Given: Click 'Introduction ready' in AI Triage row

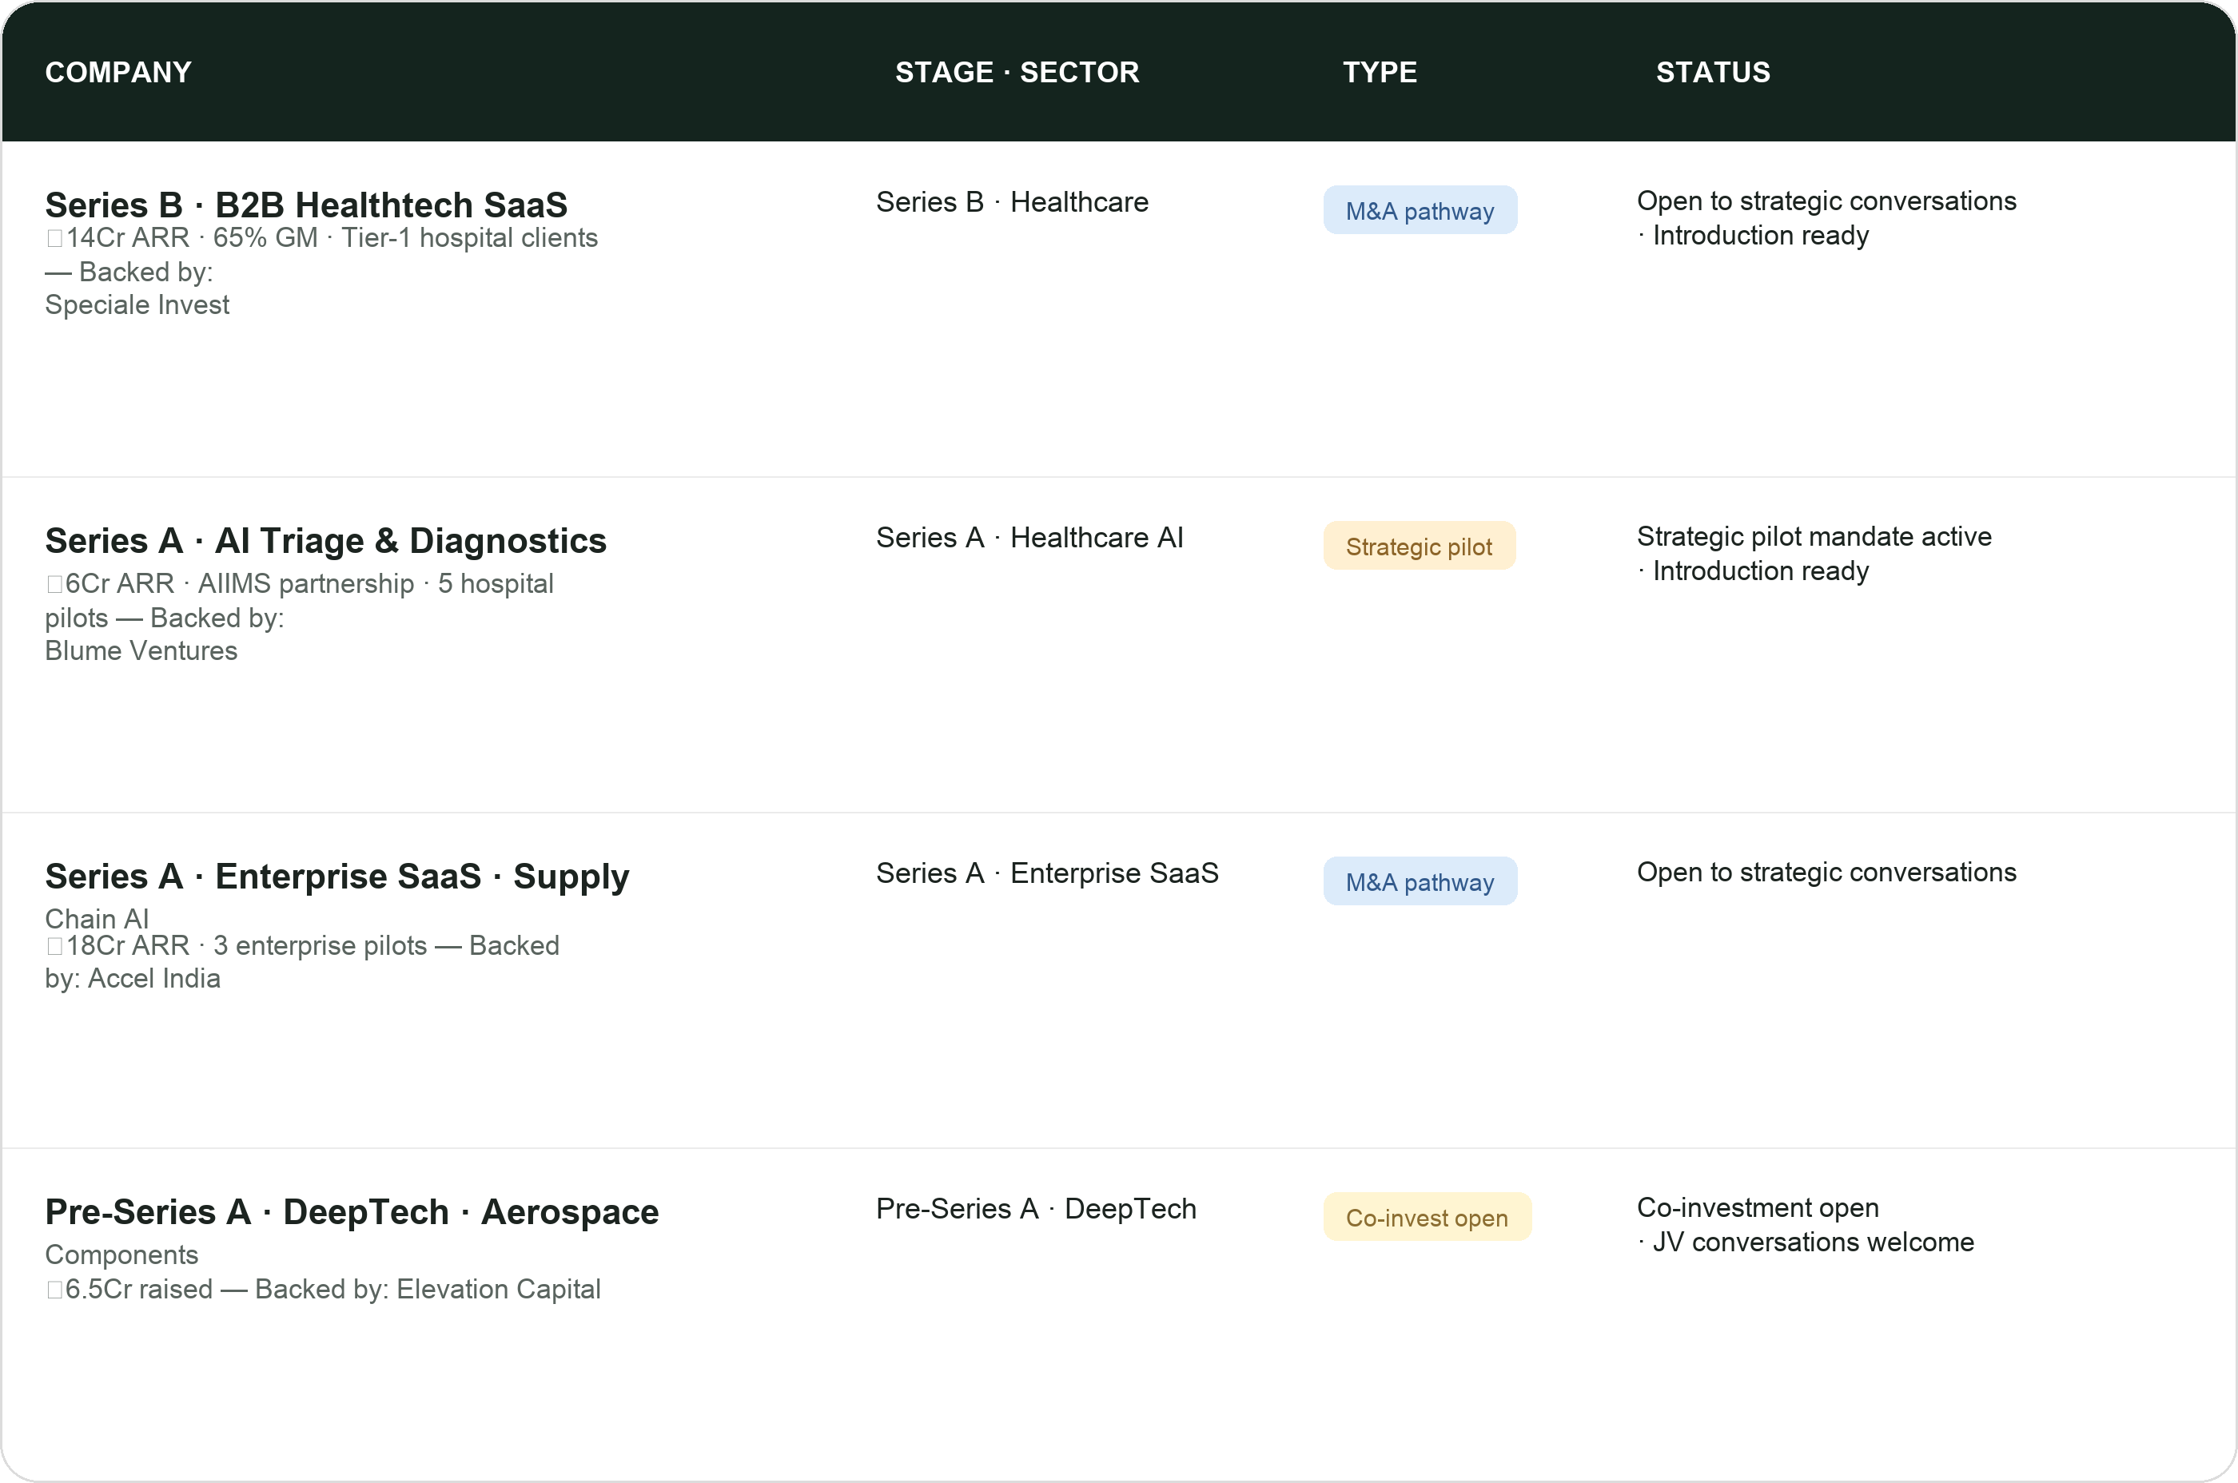Looking at the screenshot, I should 1760,571.
